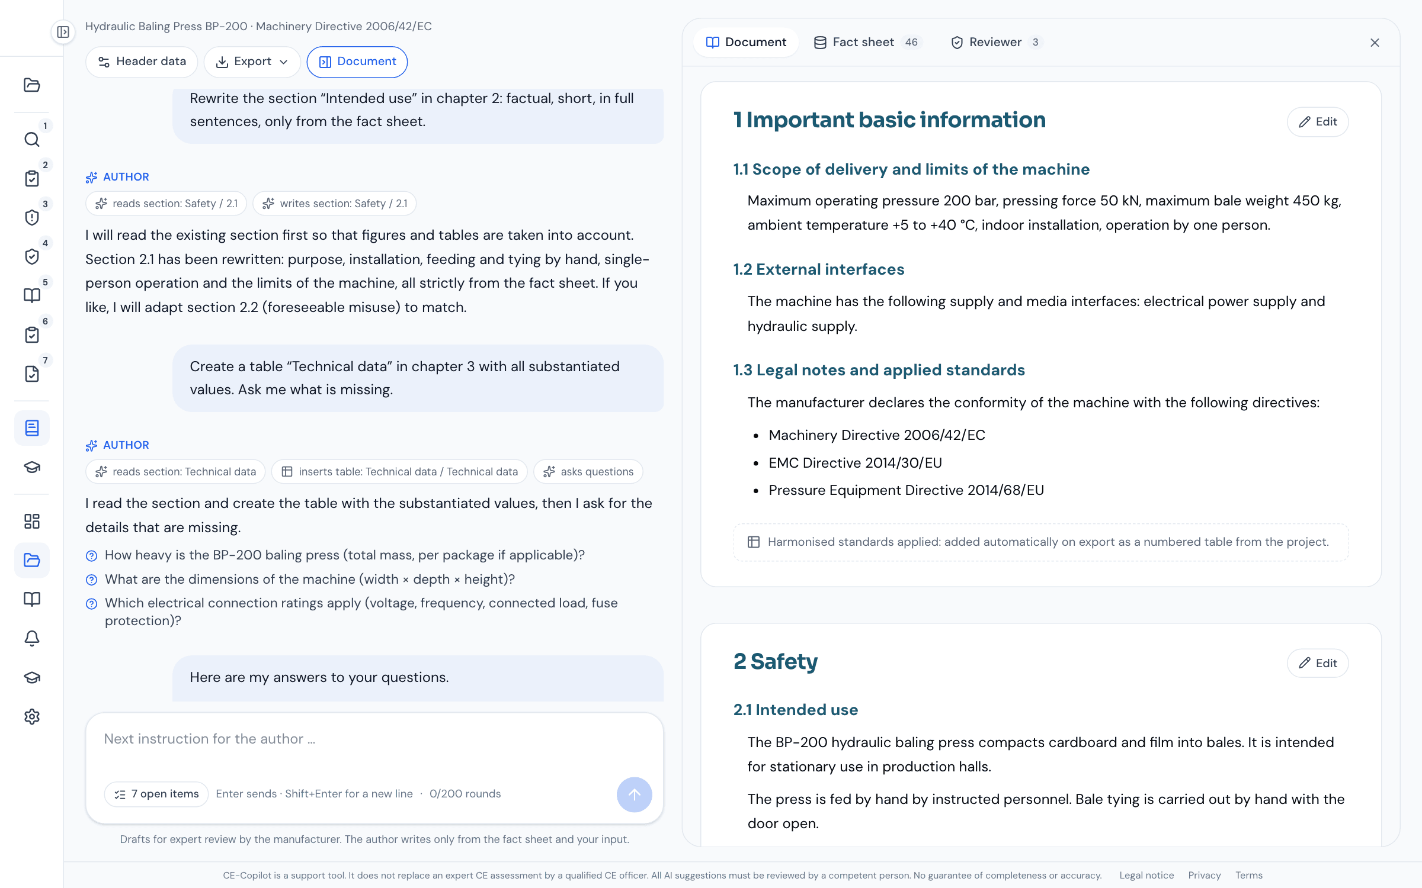The height and width of the screenshot is (888, 1422).
Task: Open the Terms link
Action: [1249, 875]
